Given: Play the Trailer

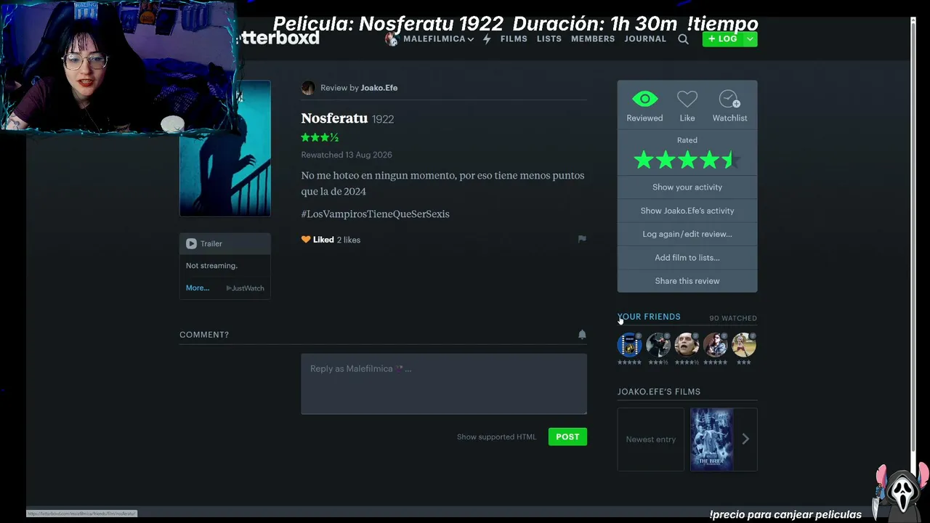Looking at the screenshot, I should (x=204, y=244).
